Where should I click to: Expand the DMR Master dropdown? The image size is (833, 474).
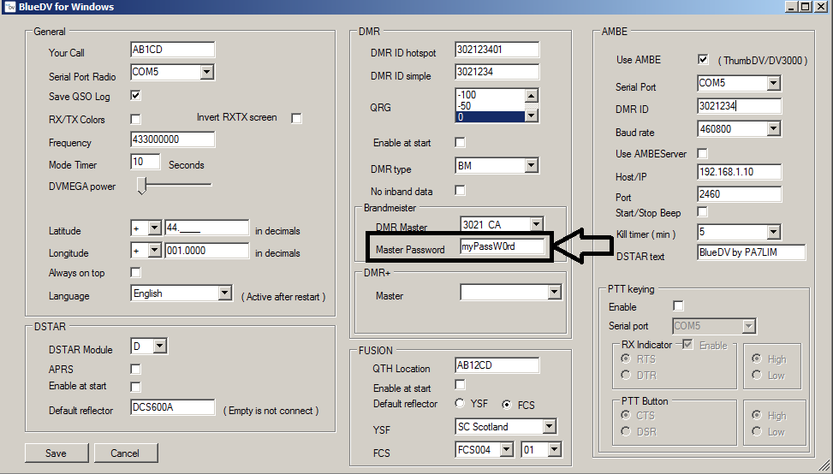coord(536,225)
